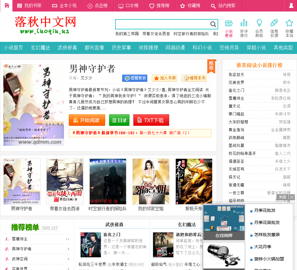Click 推荐本书 button
The image size is (297, 270).
click(194, 78)
